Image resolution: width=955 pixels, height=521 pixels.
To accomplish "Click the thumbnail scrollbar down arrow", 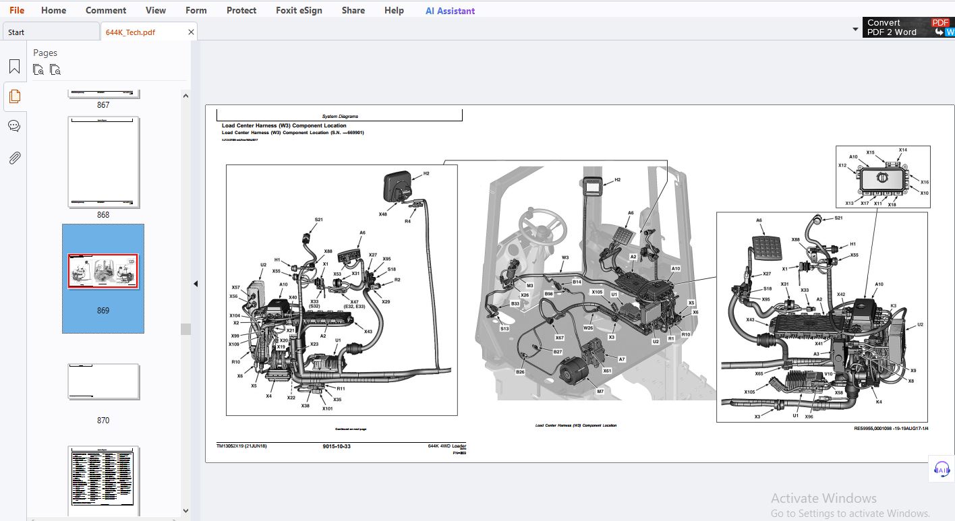I will click(x=185, y=511).
